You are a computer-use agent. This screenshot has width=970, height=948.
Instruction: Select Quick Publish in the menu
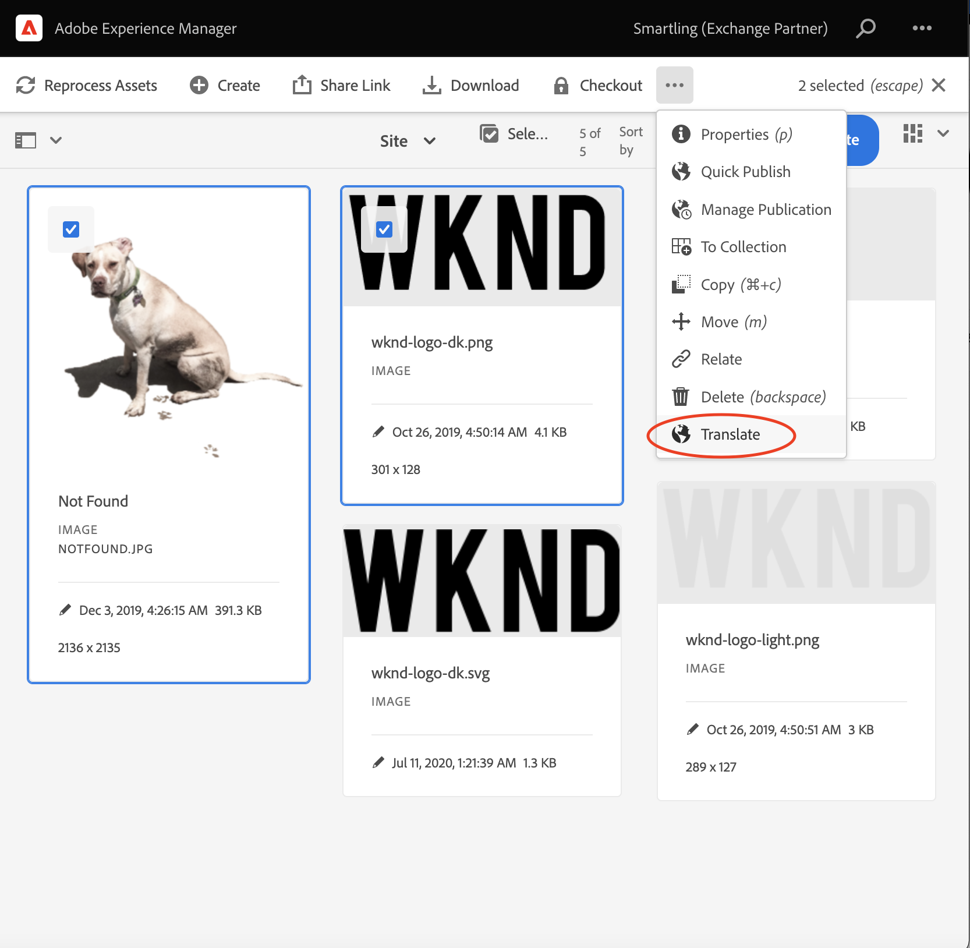coord(745,172)
